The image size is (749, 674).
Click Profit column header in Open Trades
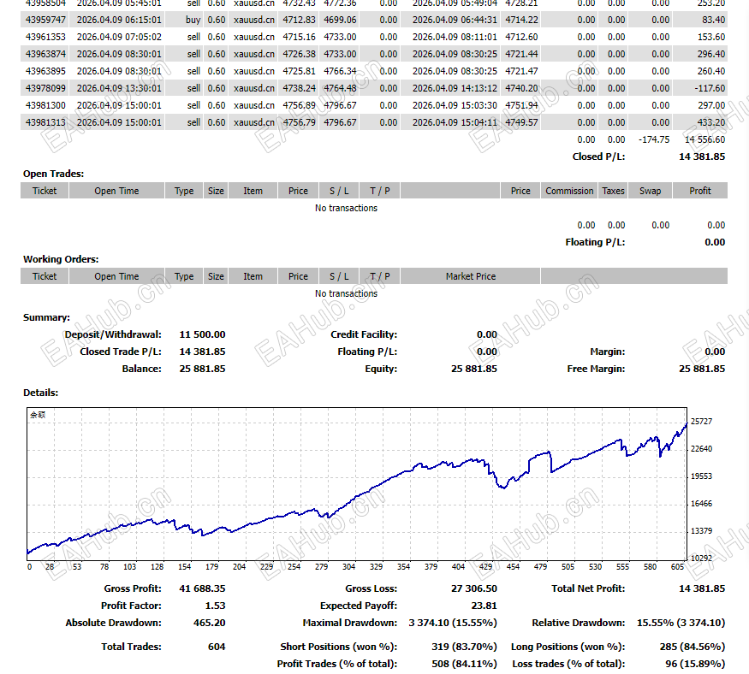(700, 191)
